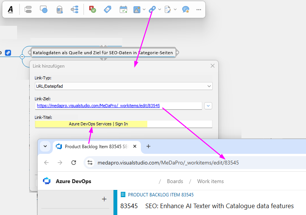Expand the image icon dropdown arrow

pos(144,9)
